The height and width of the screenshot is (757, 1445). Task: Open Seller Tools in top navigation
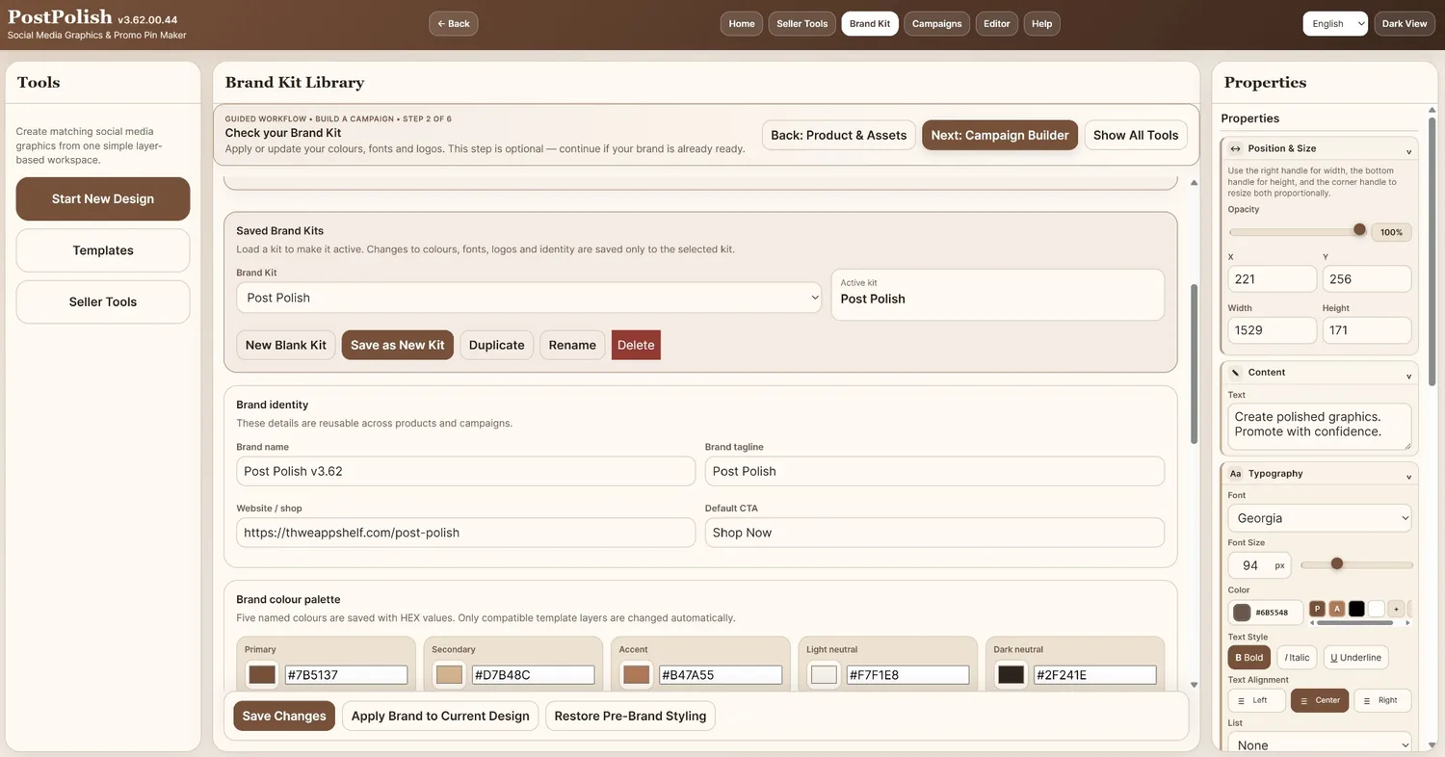coord(802,24)
